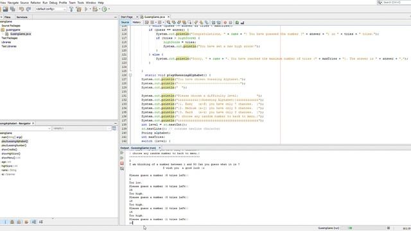Click the Profile Project clock icon
Screen dimensions: 411x231
tap(104, 9)
